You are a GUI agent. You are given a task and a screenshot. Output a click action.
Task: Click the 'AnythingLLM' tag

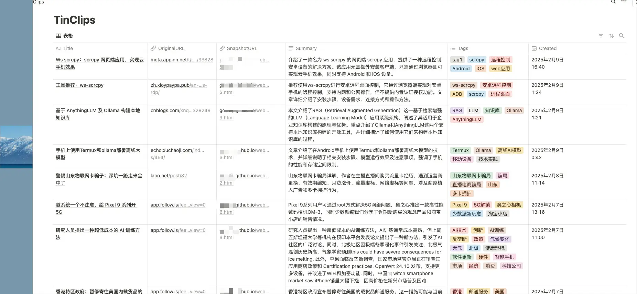click(467, 119)
